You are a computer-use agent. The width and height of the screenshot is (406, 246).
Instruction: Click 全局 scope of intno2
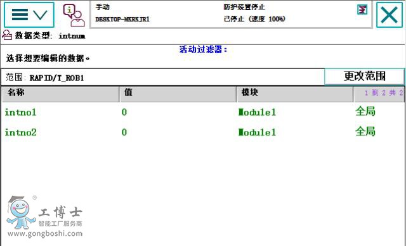tap(365, 132)
